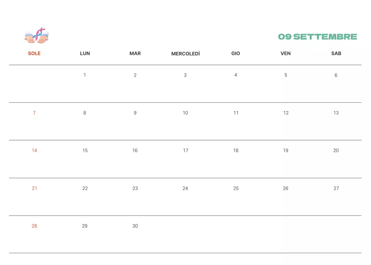Select red date 14
Viewport: 371px width, 265px height.
point(34,150)
